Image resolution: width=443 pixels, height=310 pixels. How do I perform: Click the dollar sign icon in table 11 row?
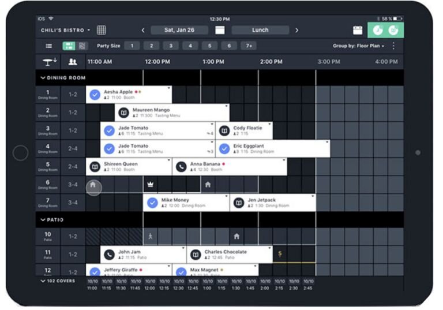(280, 253)
